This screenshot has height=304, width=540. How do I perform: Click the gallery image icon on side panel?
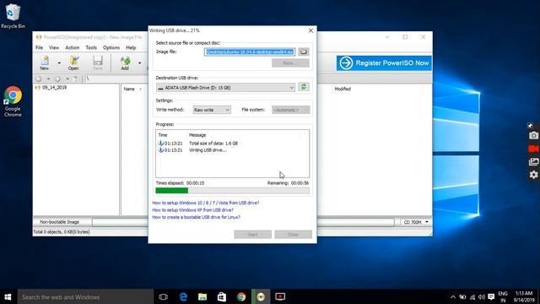click(534, 161)
